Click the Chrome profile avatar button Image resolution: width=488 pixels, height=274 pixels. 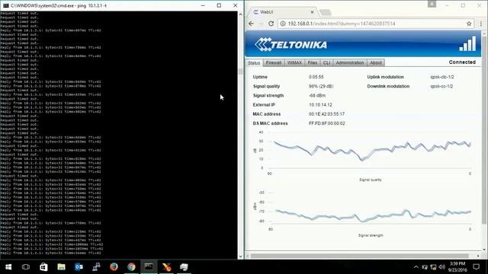point(432,5)
